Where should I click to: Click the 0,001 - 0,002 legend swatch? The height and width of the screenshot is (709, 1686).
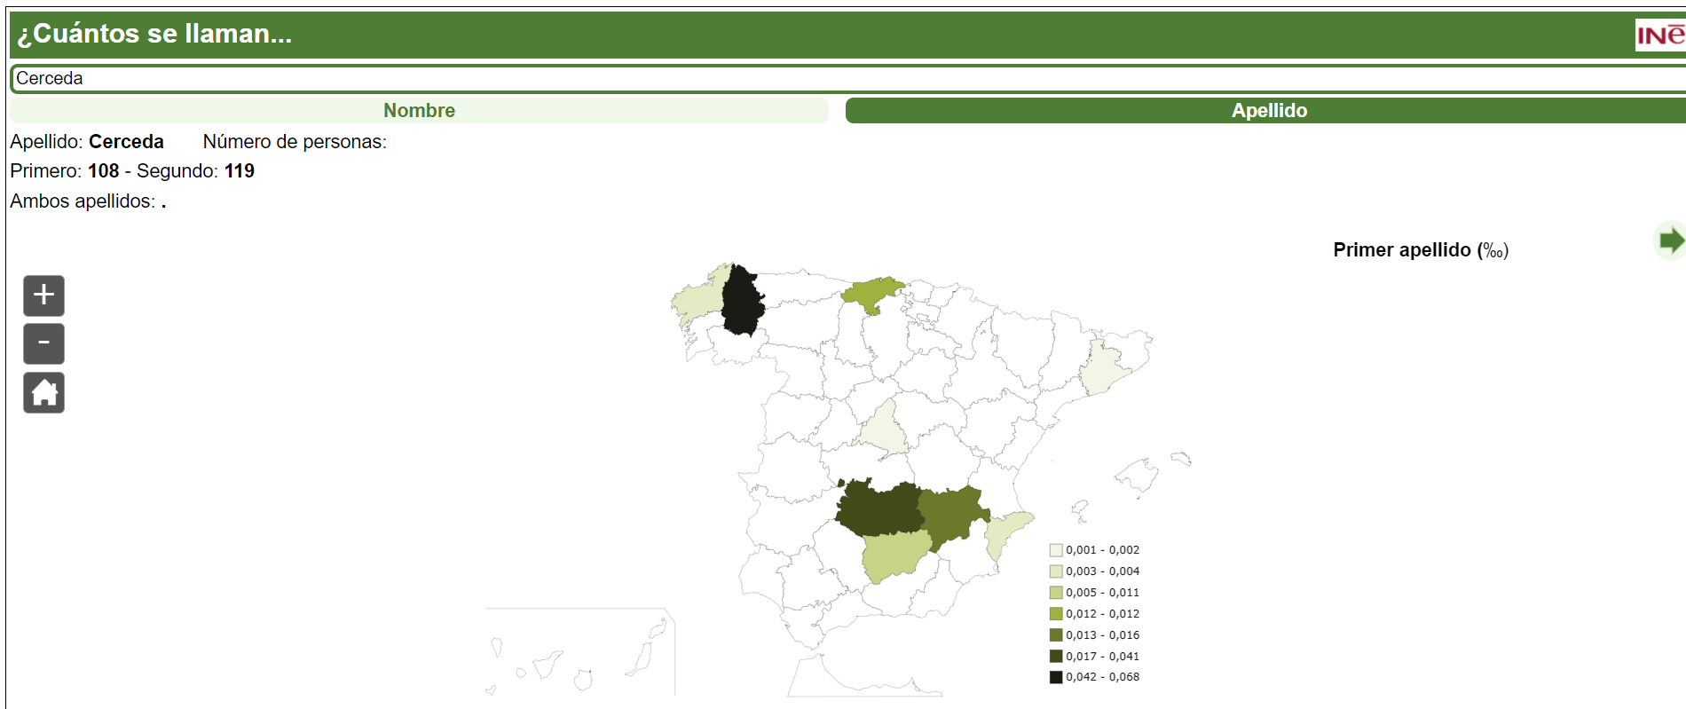1056,550
